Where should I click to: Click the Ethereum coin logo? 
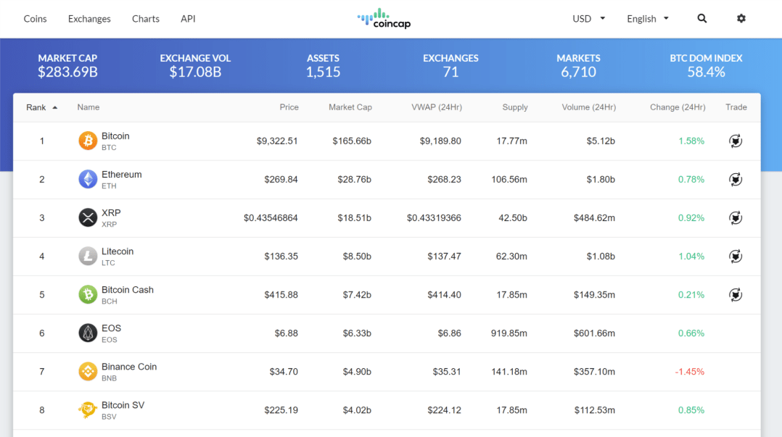coord(88,179)
